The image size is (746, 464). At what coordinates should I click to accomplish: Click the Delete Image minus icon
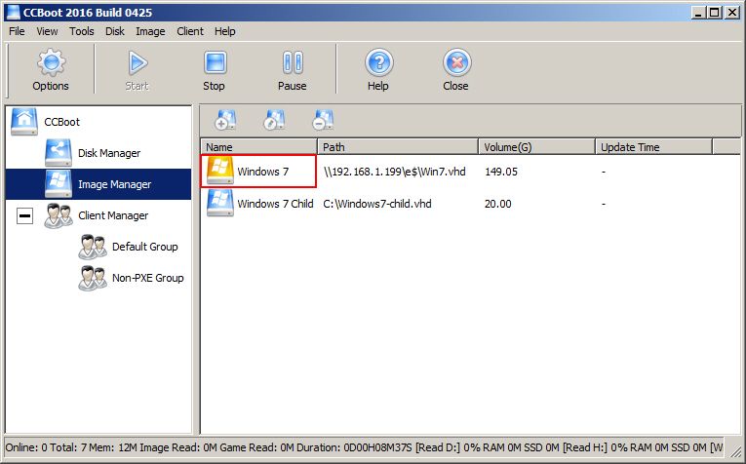coord(323,120)
